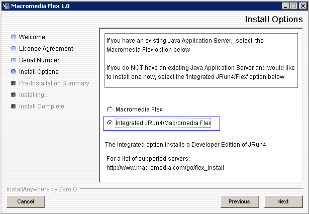This screenshot has height=214, width=309.
Task: Select the Integrated JRun4/Macromedia Flex radio button
Action: tap(110, 123)
